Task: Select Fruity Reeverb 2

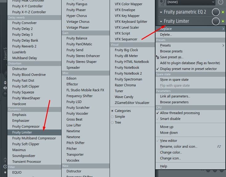Action: [34, 46]
